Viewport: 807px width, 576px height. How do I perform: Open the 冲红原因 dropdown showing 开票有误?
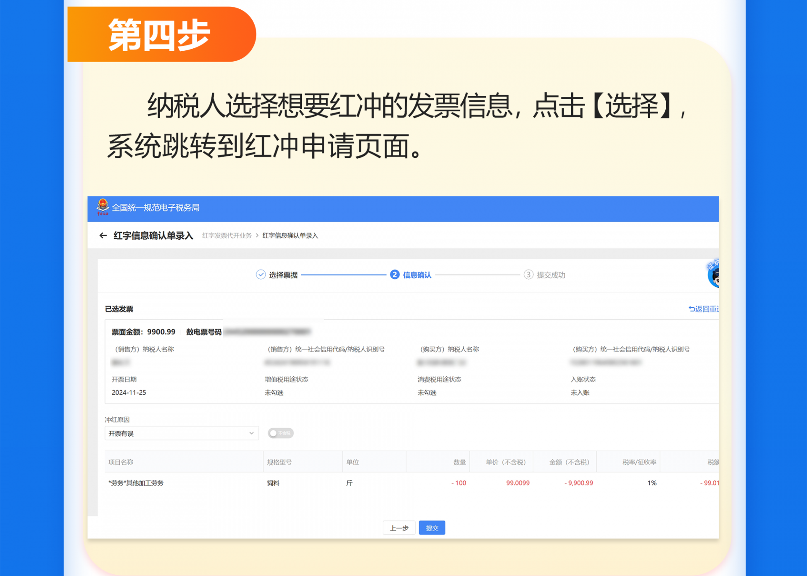(x=177, y=433)
